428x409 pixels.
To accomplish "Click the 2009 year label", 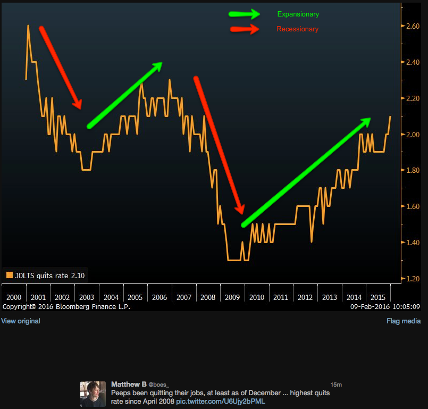I will point(232,297).
